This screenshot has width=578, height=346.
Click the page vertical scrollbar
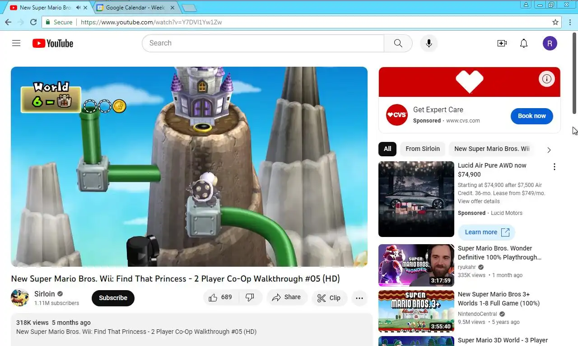point(575,73)
